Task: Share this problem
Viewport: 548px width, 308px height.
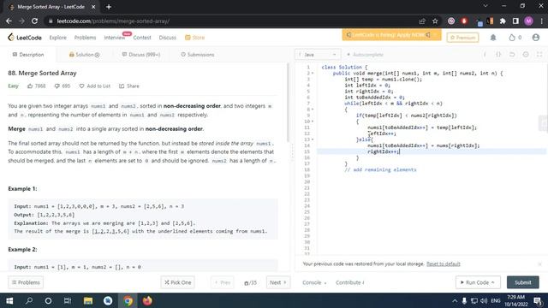Action: point(129,86)
